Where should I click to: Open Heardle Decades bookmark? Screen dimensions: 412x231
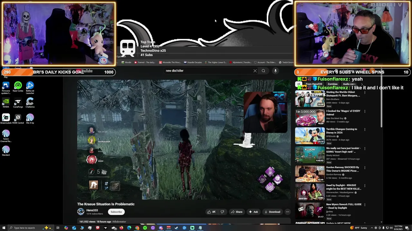click(193, 62)
